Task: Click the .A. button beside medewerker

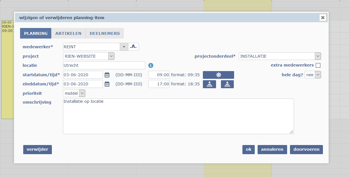Action: pyautogui.click(x=134, y=47)
